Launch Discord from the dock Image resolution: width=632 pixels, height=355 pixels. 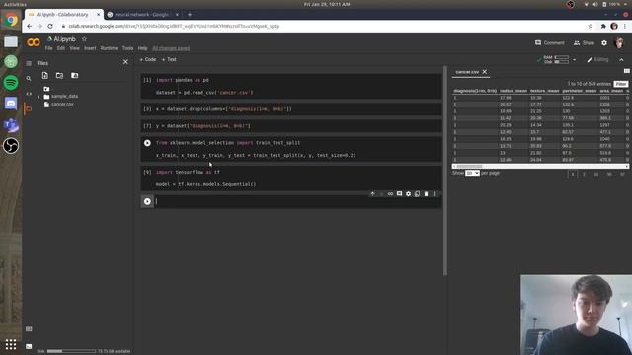11,104
